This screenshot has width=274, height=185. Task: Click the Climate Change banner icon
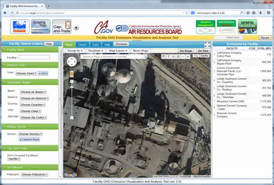20,27
